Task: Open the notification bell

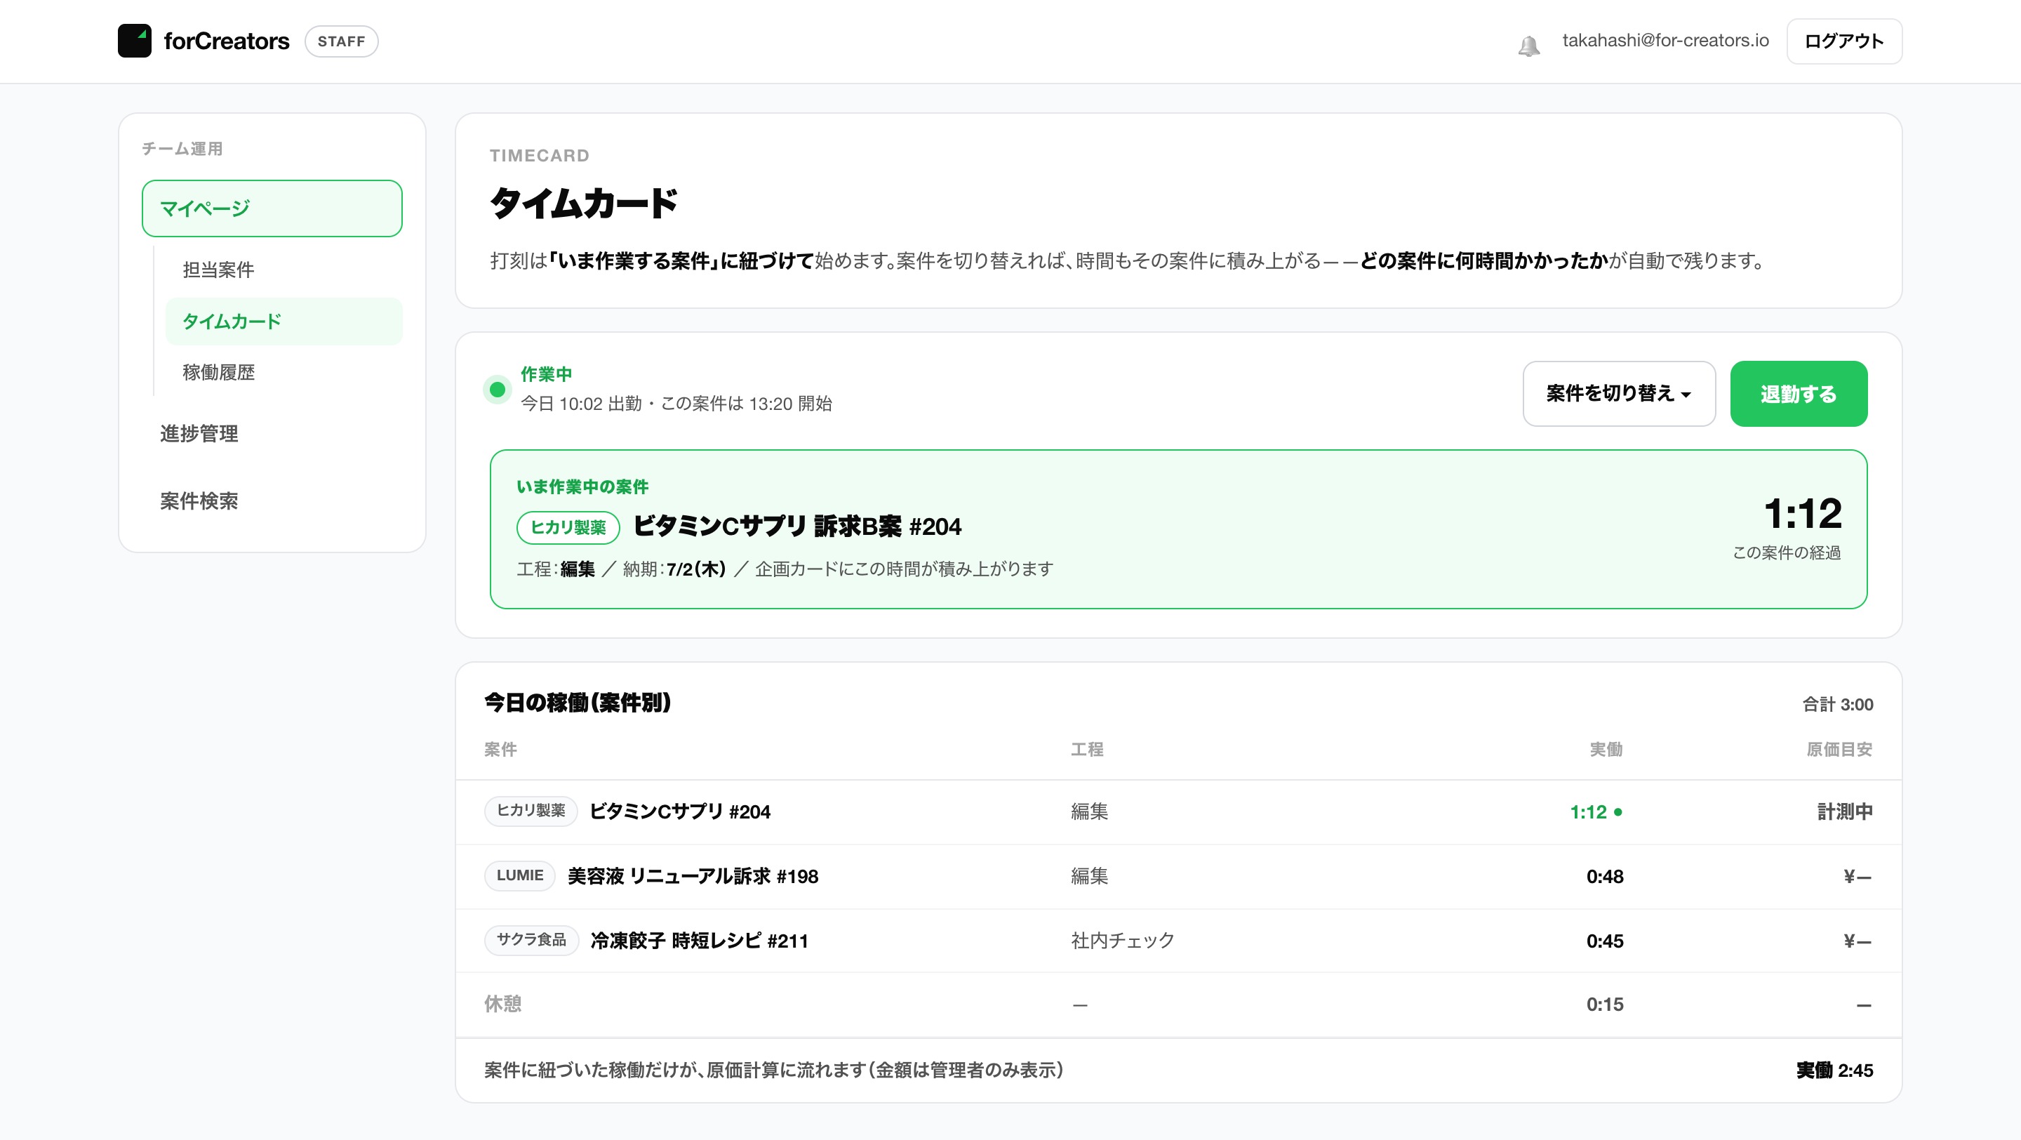Action: tap(1528, 46)
